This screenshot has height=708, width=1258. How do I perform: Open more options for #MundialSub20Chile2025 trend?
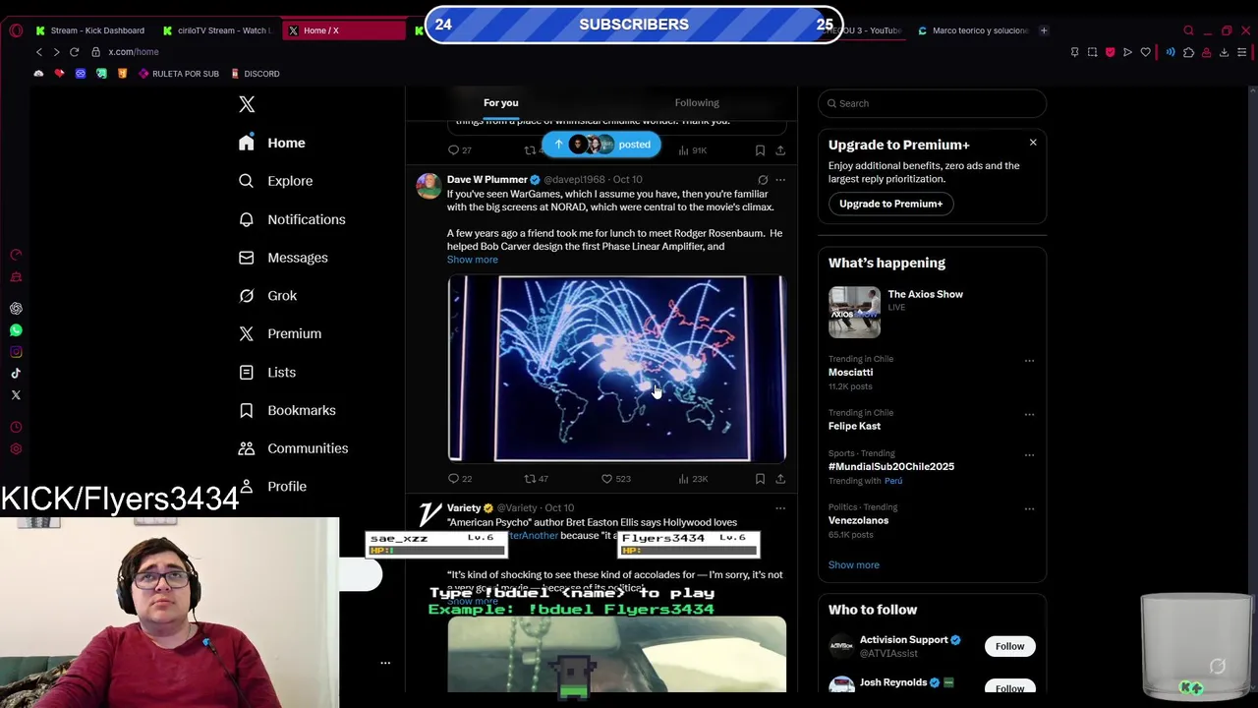[x=1029, y=455]
